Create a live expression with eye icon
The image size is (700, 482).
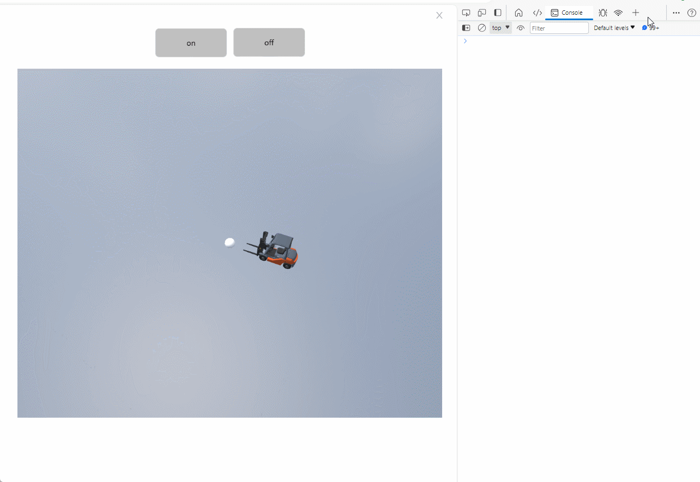[x=521, y=28]
